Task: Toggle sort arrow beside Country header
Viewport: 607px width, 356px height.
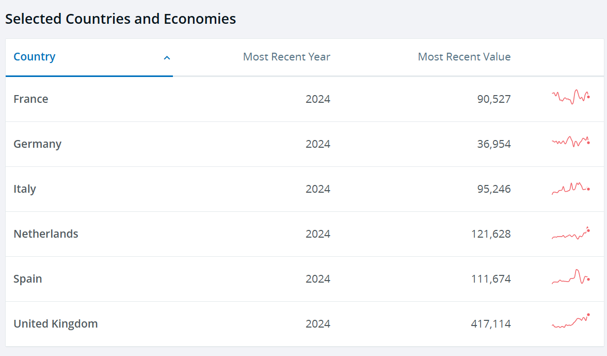Action: (167, 58)
